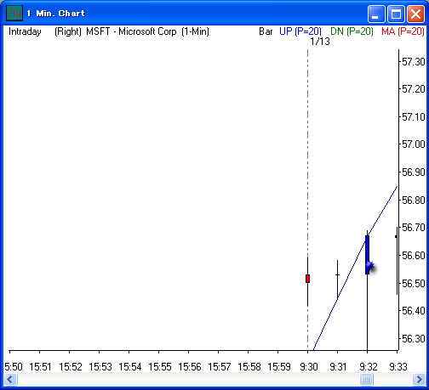Click the UP (P=20) indicator label
This screenshot has height=390, width=429.
(300, 31)
